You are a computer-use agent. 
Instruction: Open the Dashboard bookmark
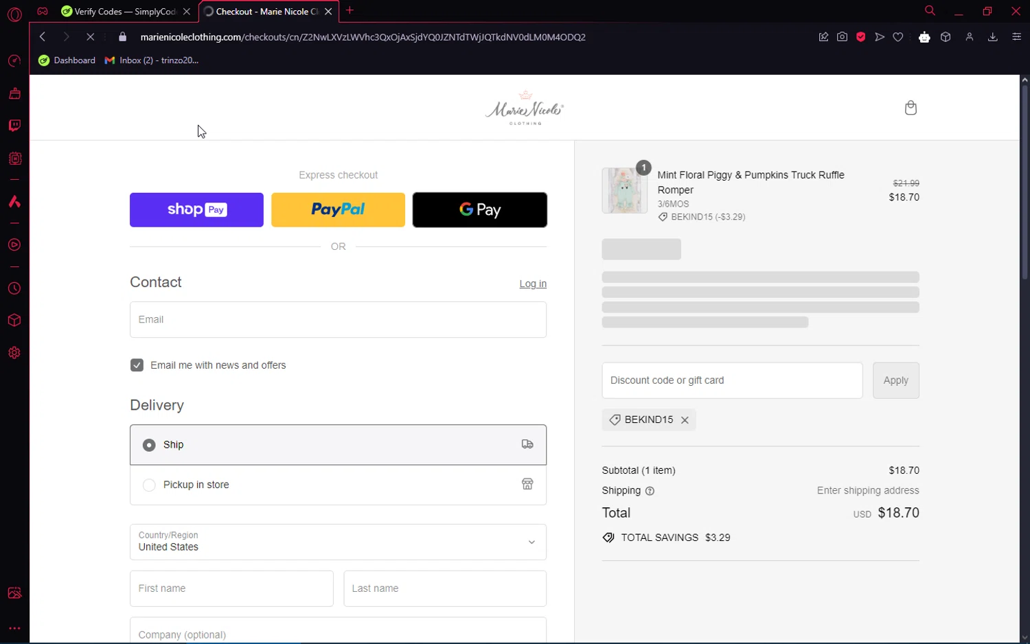[x=67, y=60]
